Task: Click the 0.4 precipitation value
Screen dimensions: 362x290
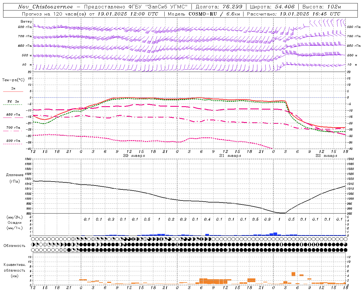Action: [207, 219]
